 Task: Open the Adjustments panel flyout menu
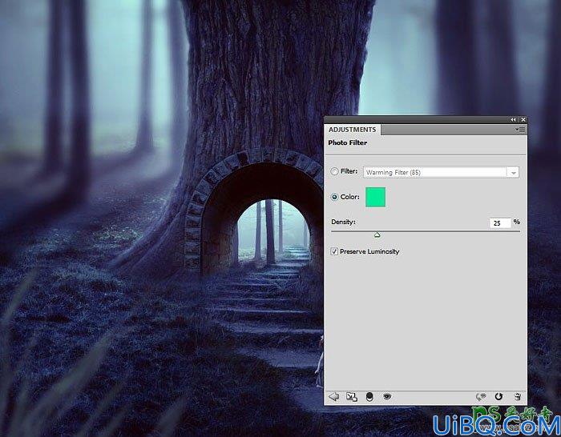click(520, 130)
